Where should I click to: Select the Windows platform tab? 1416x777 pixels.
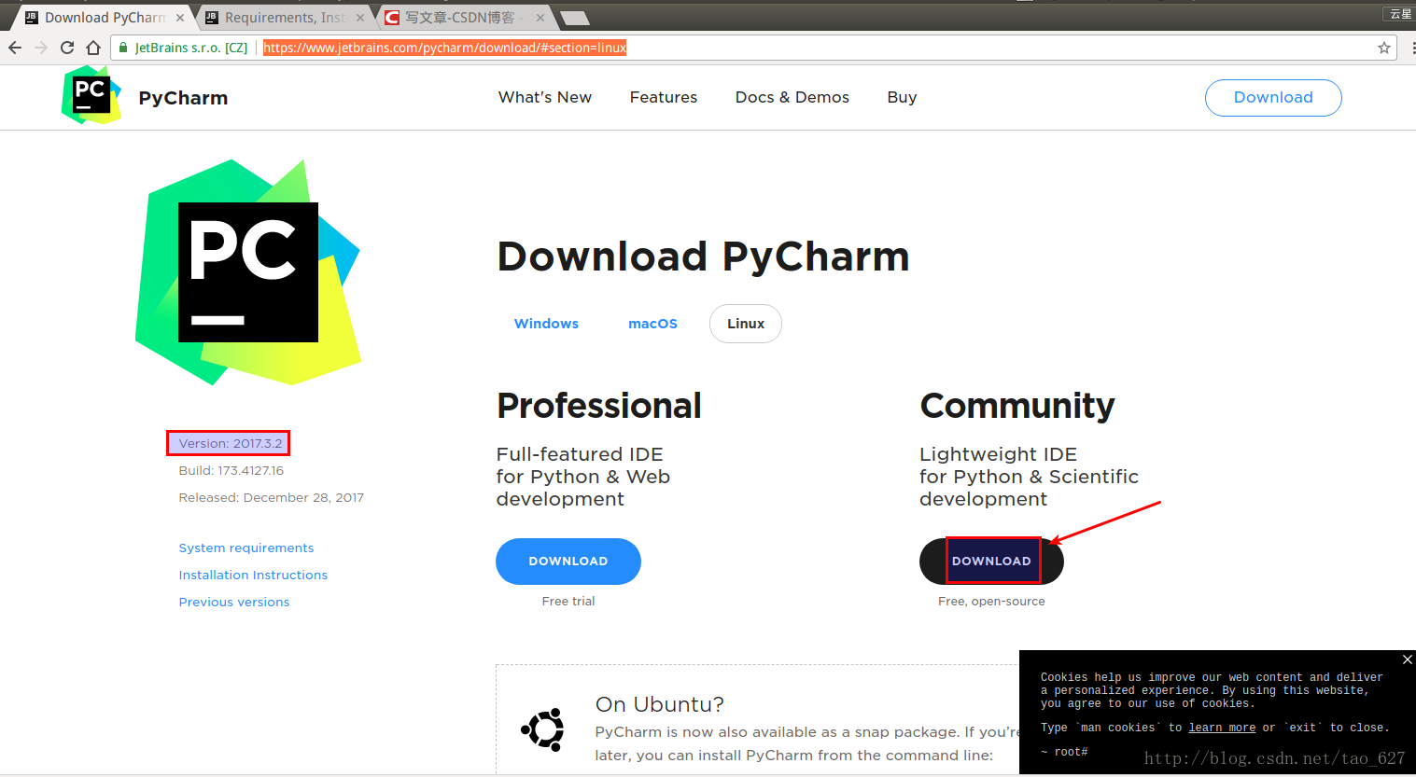546,324
